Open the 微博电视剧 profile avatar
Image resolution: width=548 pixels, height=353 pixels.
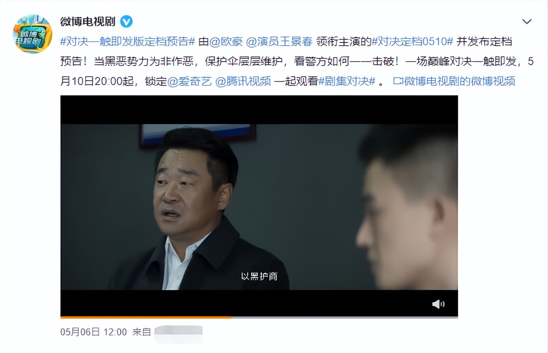[x=32, y=34]
